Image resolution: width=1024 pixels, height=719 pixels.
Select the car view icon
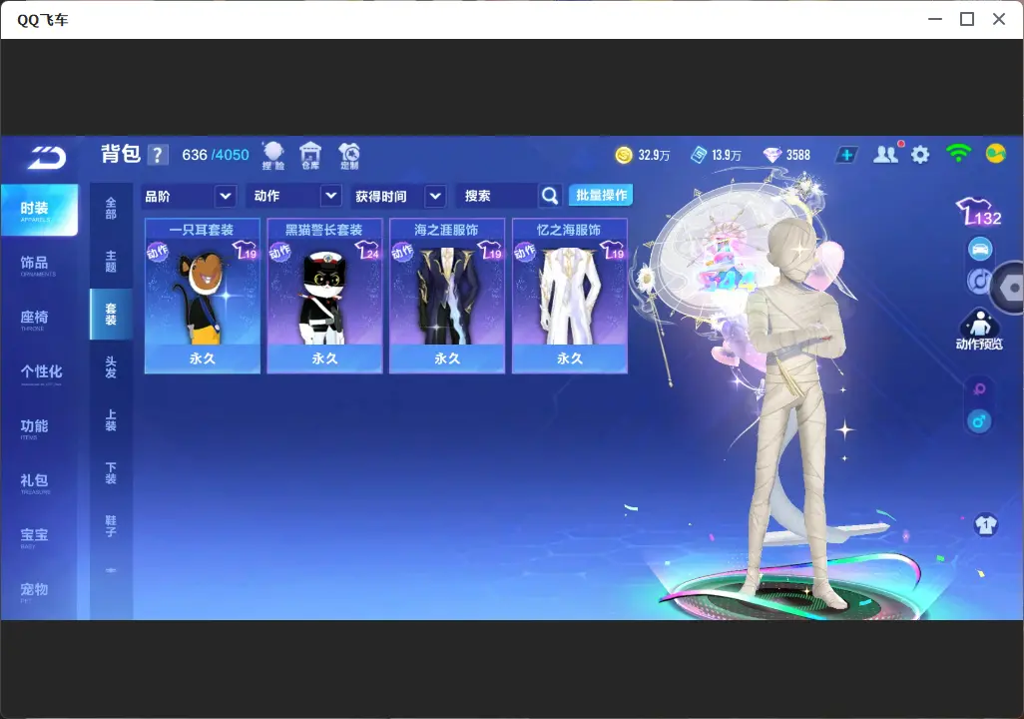980,249
